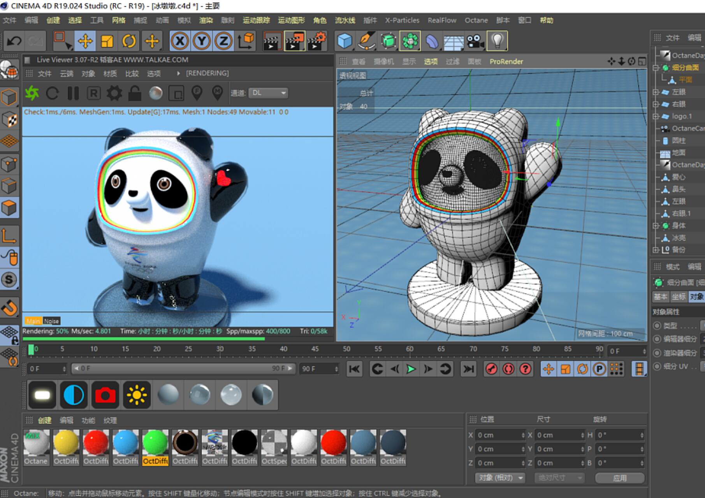
Task: Expand the 身体 object
Action: click(x=656, y=226)
